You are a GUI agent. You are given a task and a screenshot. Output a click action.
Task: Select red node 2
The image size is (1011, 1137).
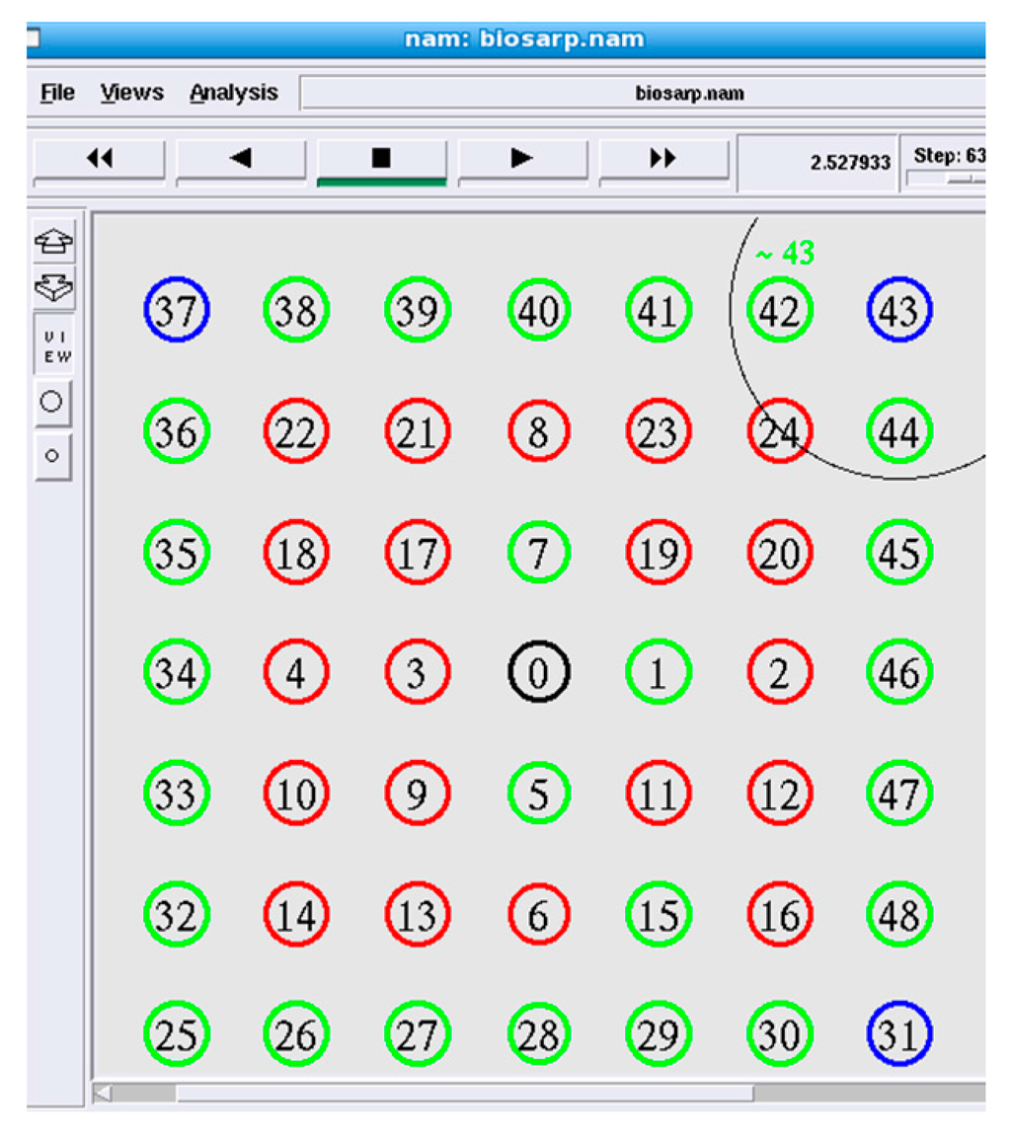coord(780,672)
